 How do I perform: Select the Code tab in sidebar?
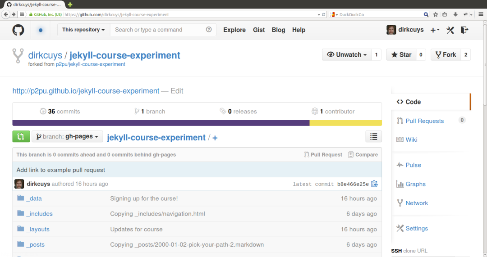(x=431, y=102)
